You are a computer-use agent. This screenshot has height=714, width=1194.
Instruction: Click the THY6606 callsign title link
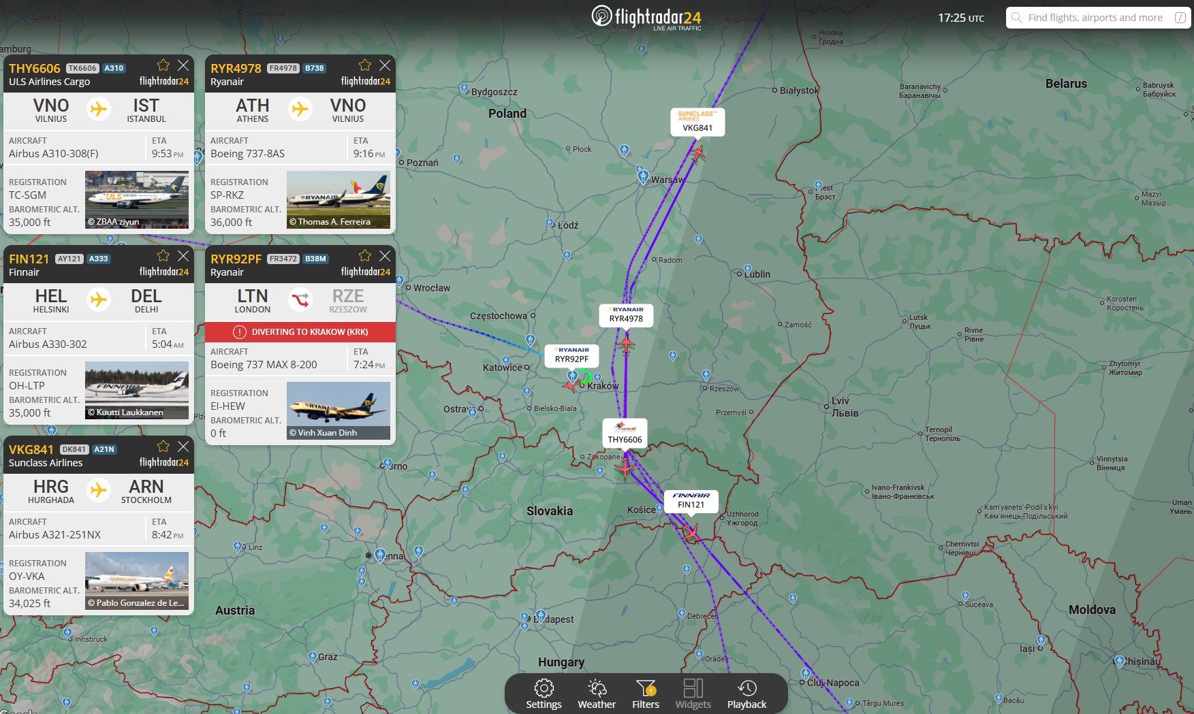[x=35, y=68]
